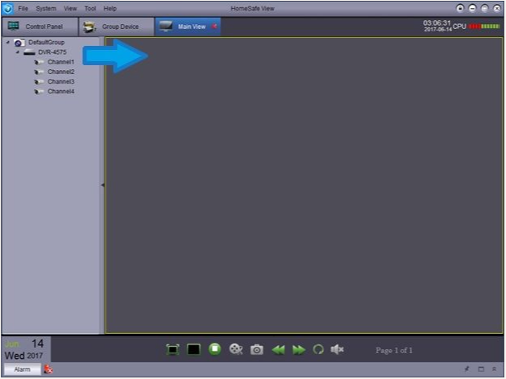This screenshot has height=379, width=506.
Task: Collapse the left device panel handle
Action: (102, 185)
